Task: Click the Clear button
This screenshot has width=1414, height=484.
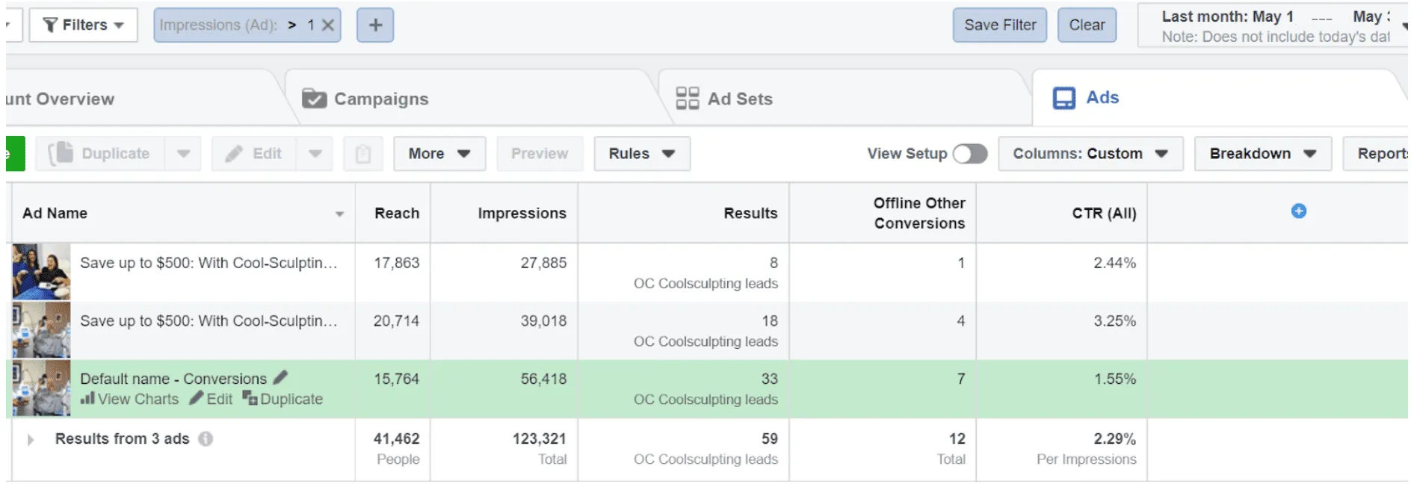Action: coord(1087,25)
